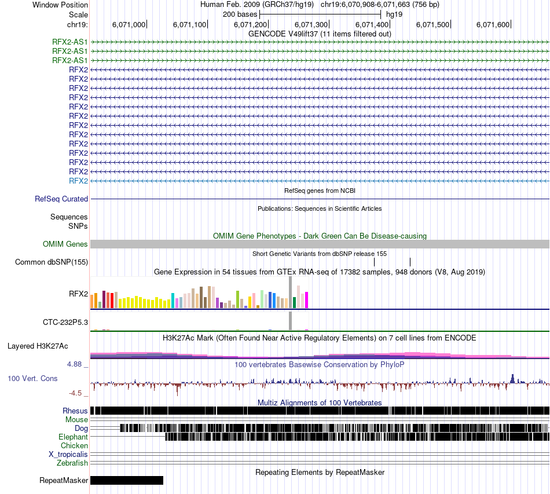Click the Dog alignment label
Viewport: 550px width, 494px height.
pos(81,428)
